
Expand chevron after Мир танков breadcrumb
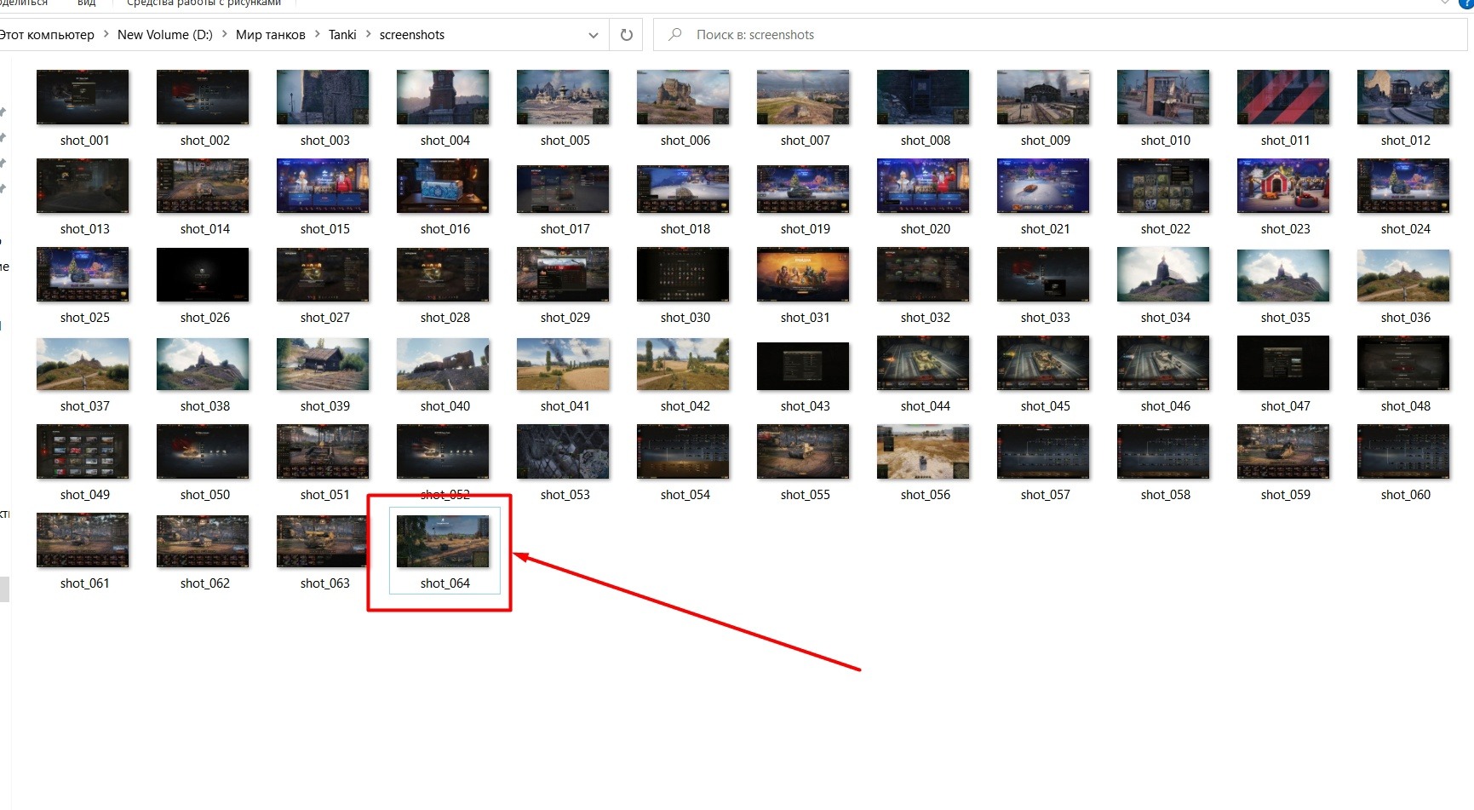coord(317,35)
